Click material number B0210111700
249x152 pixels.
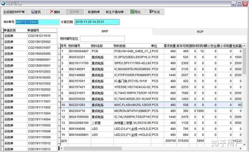pyautogui.click(x=79, y=63)
